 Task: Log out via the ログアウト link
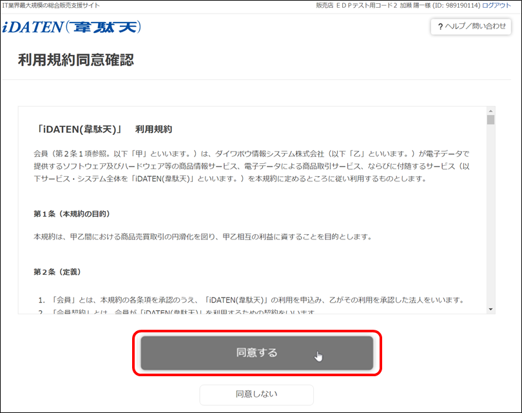pyautogui.click(x=497, y=5)
